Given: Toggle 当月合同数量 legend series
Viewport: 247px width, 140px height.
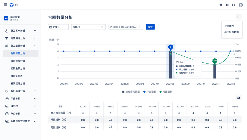Looking at the screenshot, I should [x=131, y=92].
